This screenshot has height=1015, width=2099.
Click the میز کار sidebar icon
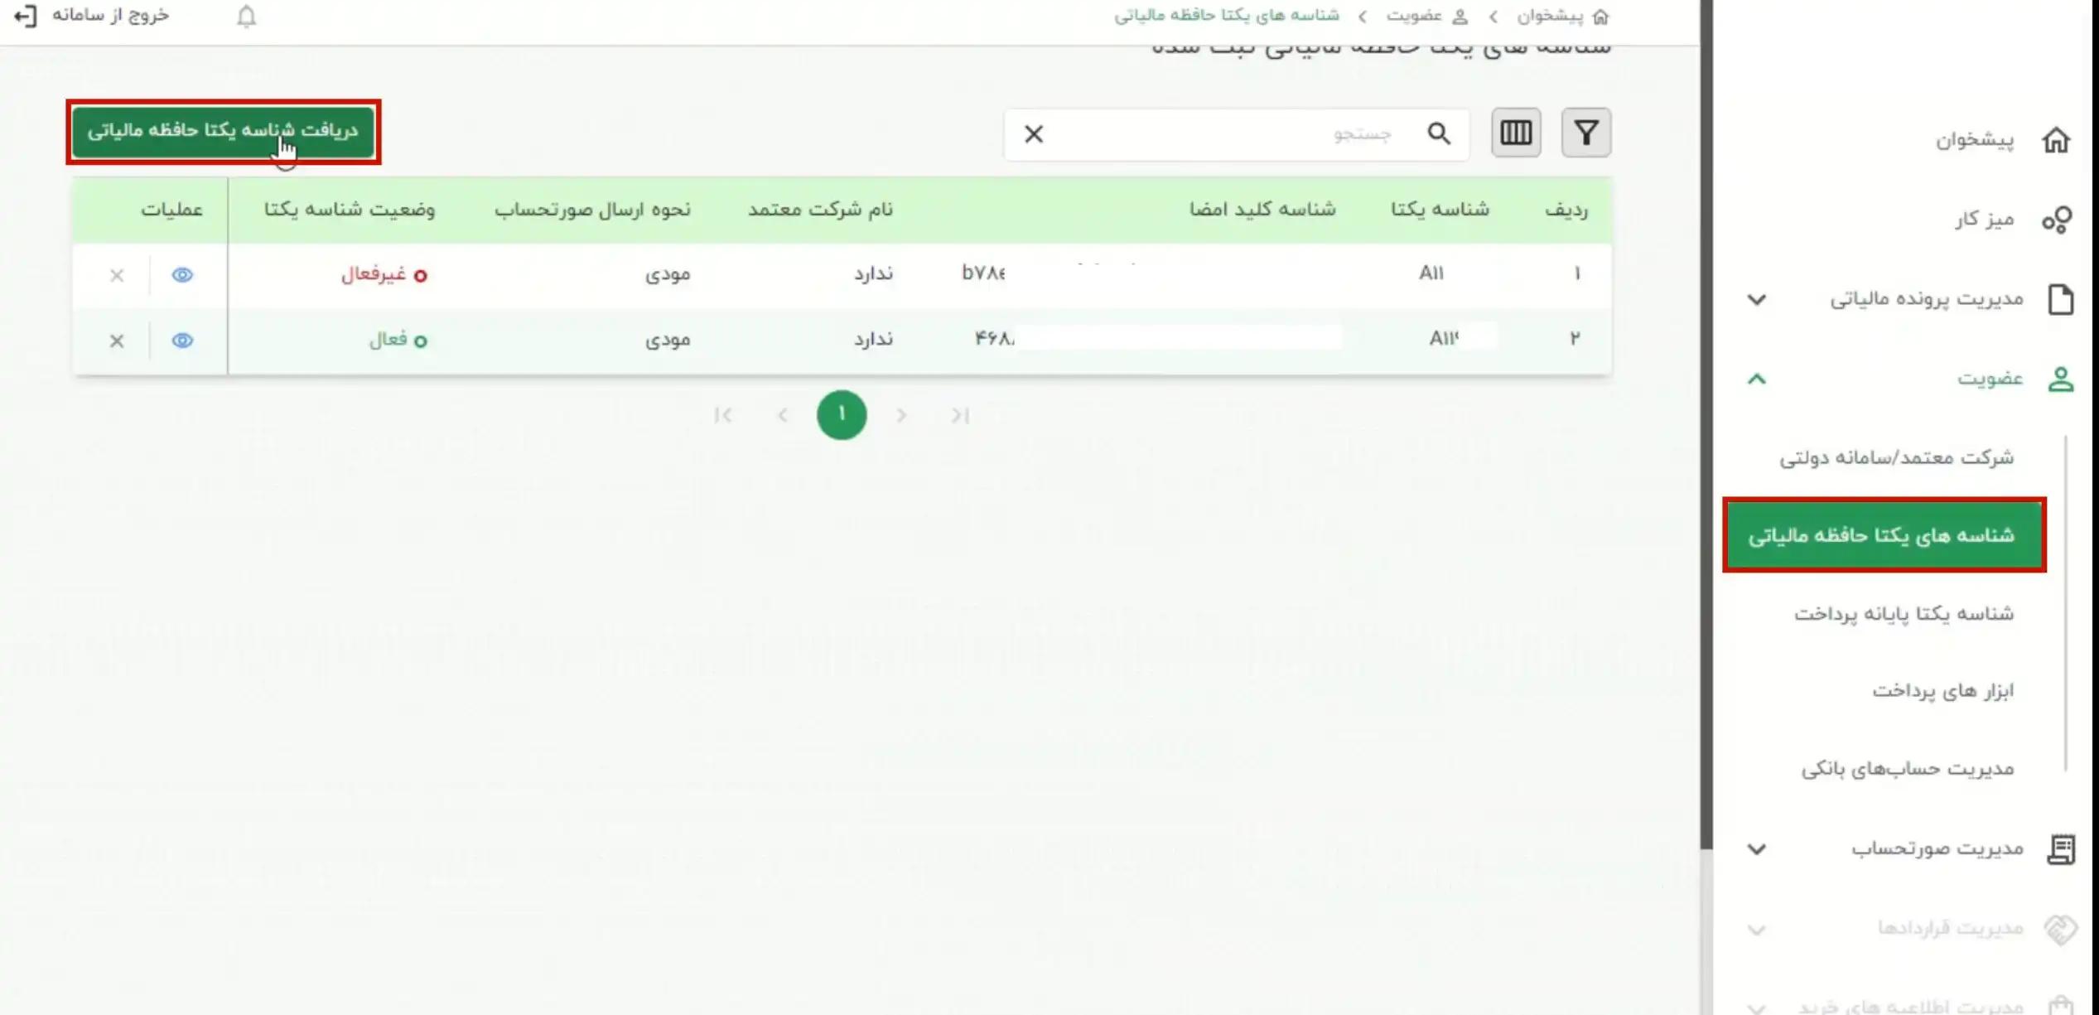tap(2057, 220)
